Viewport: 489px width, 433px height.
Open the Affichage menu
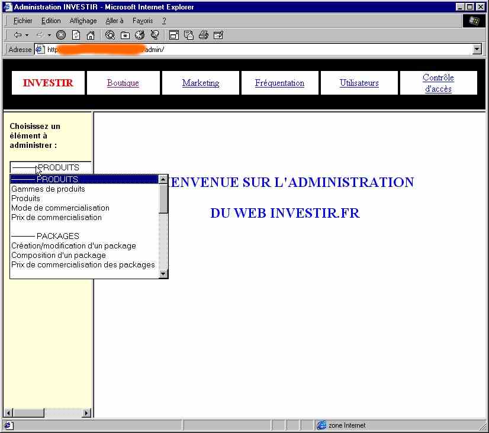[83, 21]
